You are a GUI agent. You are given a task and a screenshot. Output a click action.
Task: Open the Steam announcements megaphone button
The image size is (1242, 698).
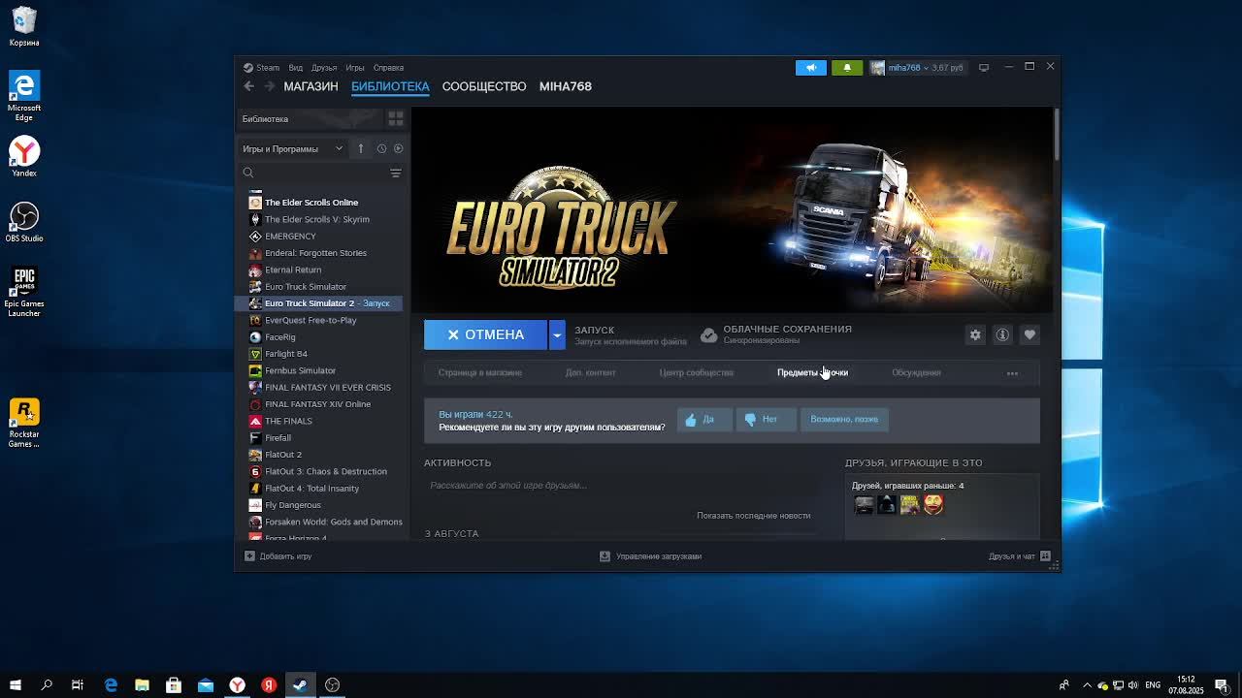[811, 68]
